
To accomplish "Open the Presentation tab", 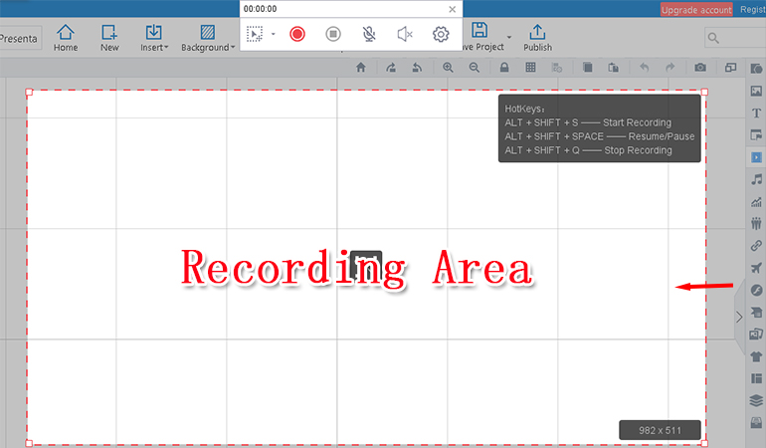I will [x=20, y=39].
